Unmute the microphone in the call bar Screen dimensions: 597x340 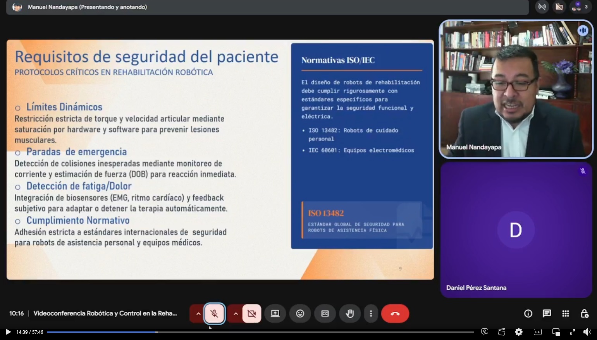tap(214, 314)
